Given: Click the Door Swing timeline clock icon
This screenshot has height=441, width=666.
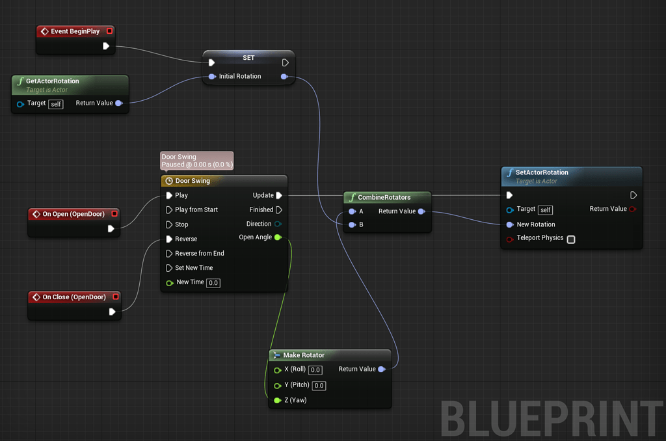Looking at the screenshot, I should tap(168, 181).
